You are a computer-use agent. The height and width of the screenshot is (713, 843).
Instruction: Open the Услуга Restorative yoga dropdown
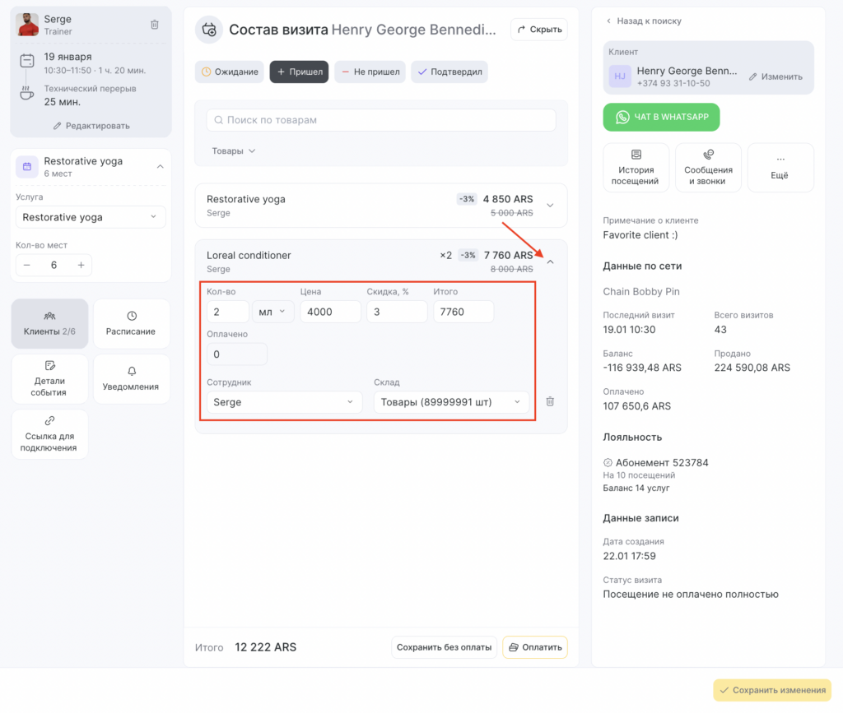pos(91,217)
